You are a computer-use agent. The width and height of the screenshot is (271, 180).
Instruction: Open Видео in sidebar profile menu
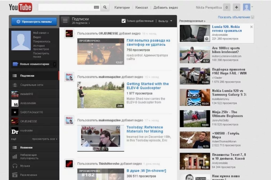coord(37,37)
